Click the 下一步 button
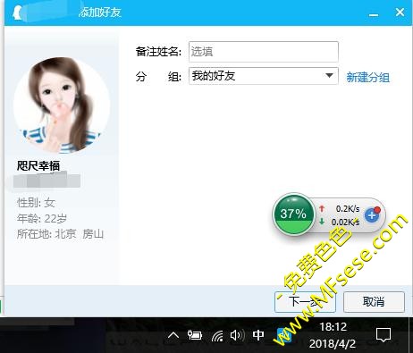This screenshot has height=353, width=413. tap(305, 302)
